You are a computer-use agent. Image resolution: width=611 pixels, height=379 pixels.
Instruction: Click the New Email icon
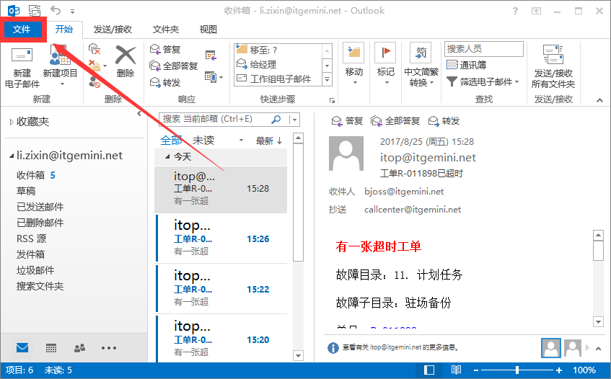[22, 56]
